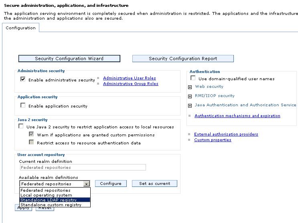This screenshot has width=298, height=223.
Task: Click the Configure button
Action: tap(111, 183)
